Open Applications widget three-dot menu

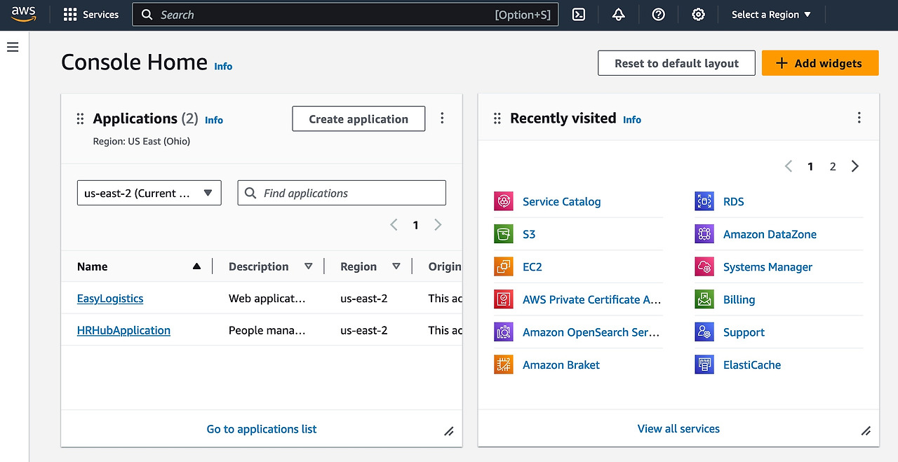(442, 118)
